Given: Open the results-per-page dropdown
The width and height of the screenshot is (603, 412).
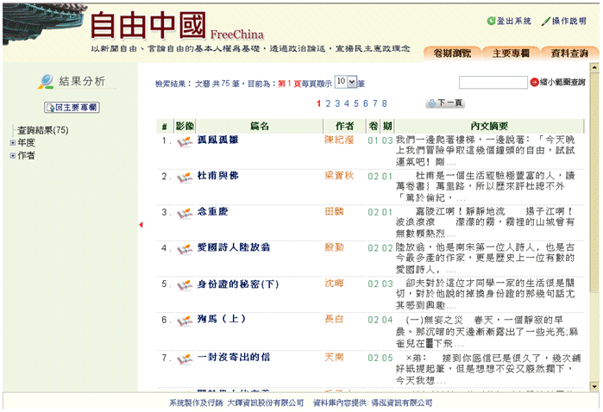Looking at the screenshot, I should [x=345, y=81].
